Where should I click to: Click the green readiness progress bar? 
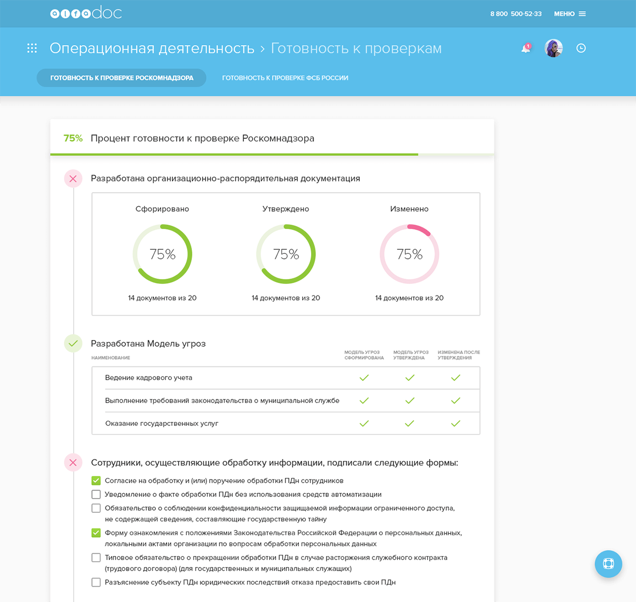(x=234, y=154)
